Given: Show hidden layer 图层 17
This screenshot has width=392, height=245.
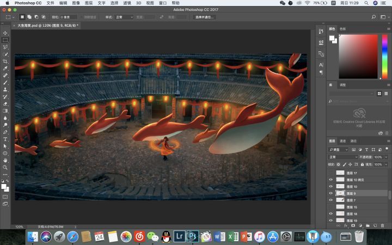Looking at the screenshot, I should click(x=330, y=173).
